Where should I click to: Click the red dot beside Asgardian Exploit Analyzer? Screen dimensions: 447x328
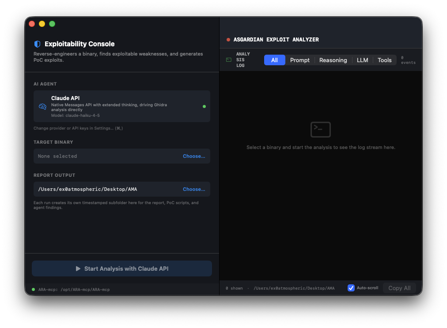click(x=228, y=40)
